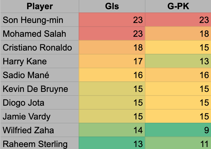Click the Wilfried Zaha name cell
The height and width of the screenshot is (149, 211).
(39, 130)
